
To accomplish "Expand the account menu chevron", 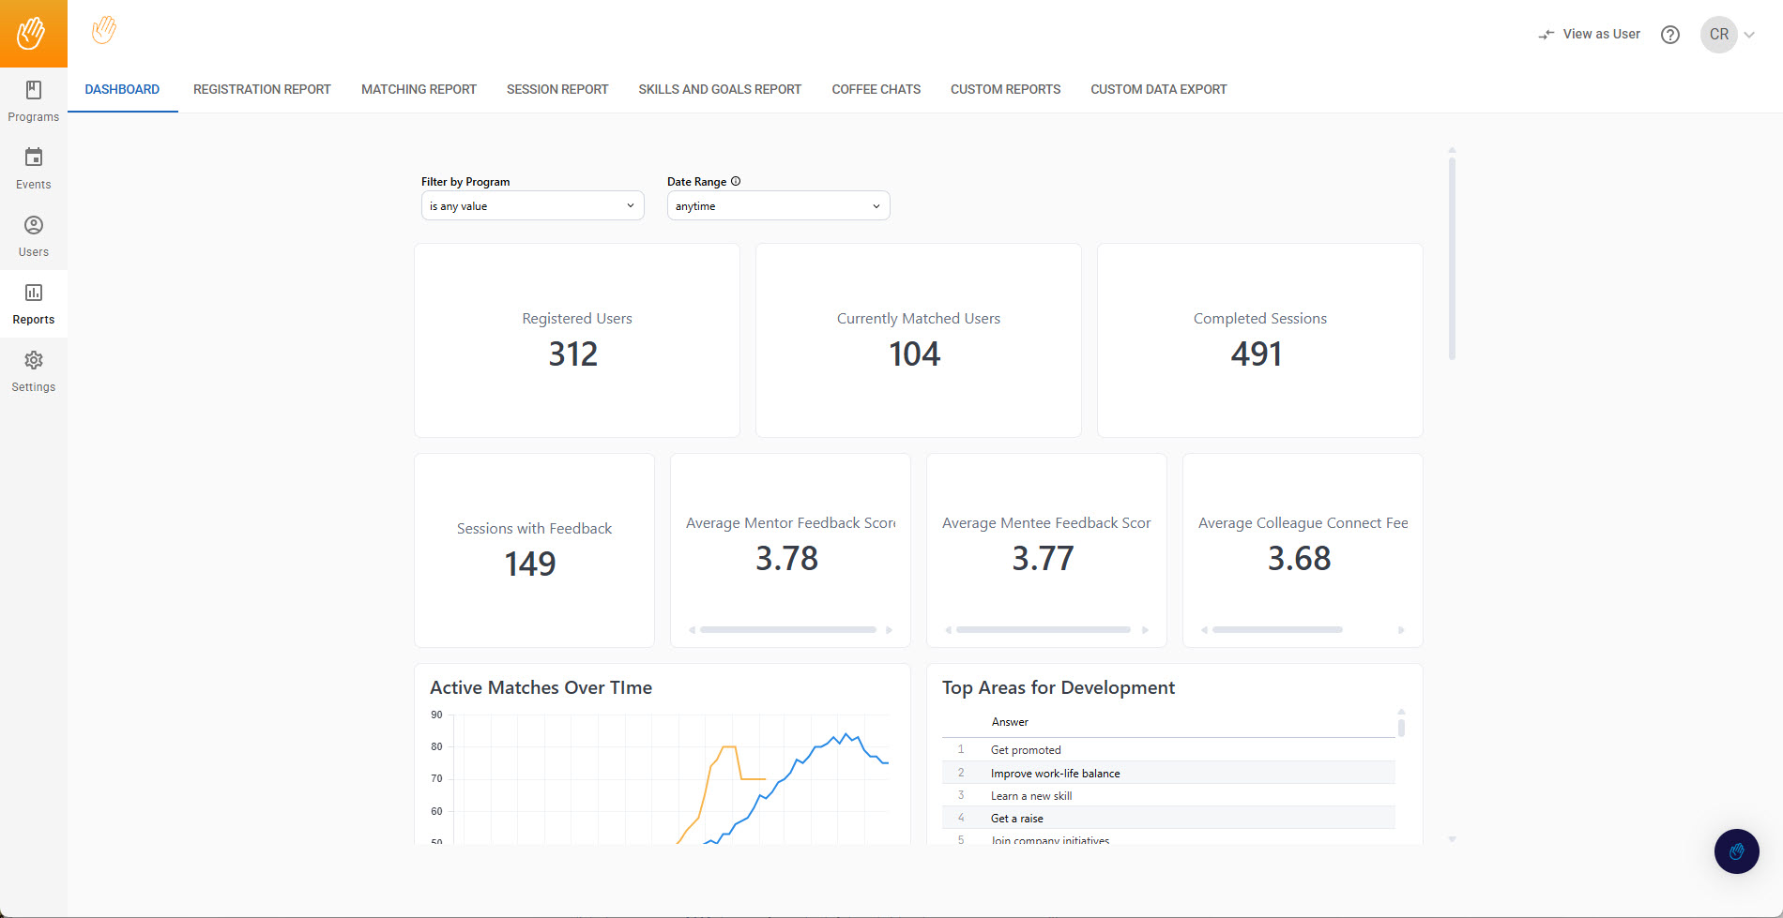I will pyautogui.click(x=1749, y=35).
